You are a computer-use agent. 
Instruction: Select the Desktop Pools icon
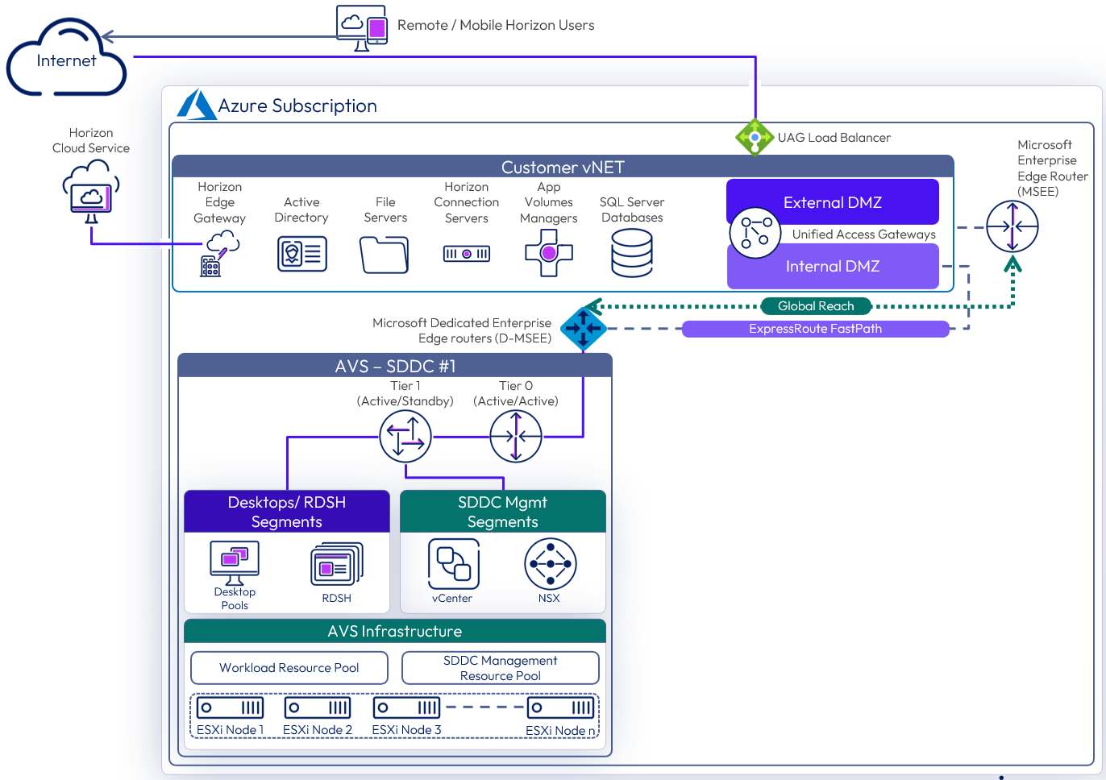tap(235, 563)
